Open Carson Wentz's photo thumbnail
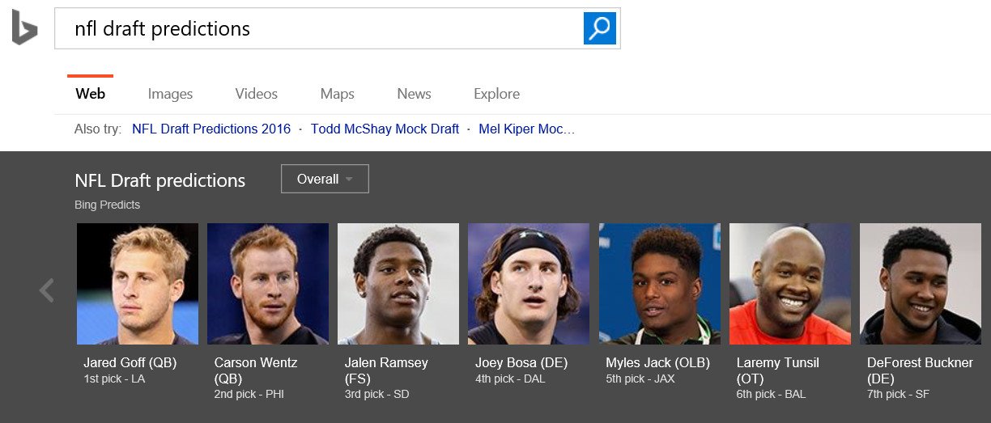Screen dimensions: 991x423 (x=268, y=284)
